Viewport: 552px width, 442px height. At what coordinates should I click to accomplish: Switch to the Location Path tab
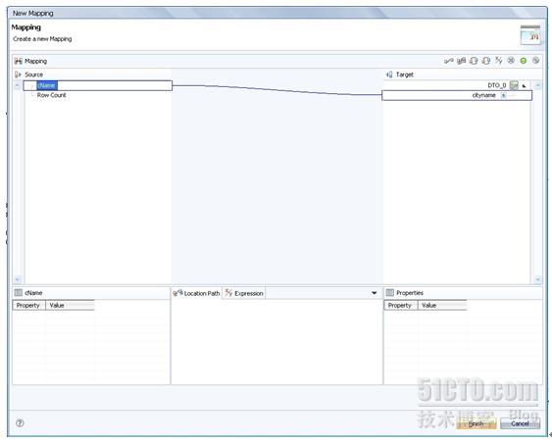coord(196,293)
